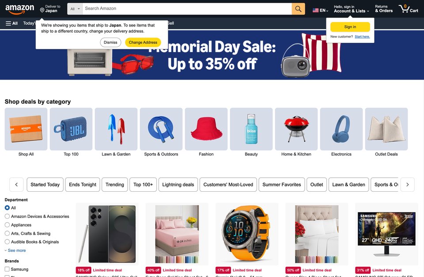Click the Deliver to Japan location pin
This screenshot has height=277, width=424.
[x=42, y=10]
